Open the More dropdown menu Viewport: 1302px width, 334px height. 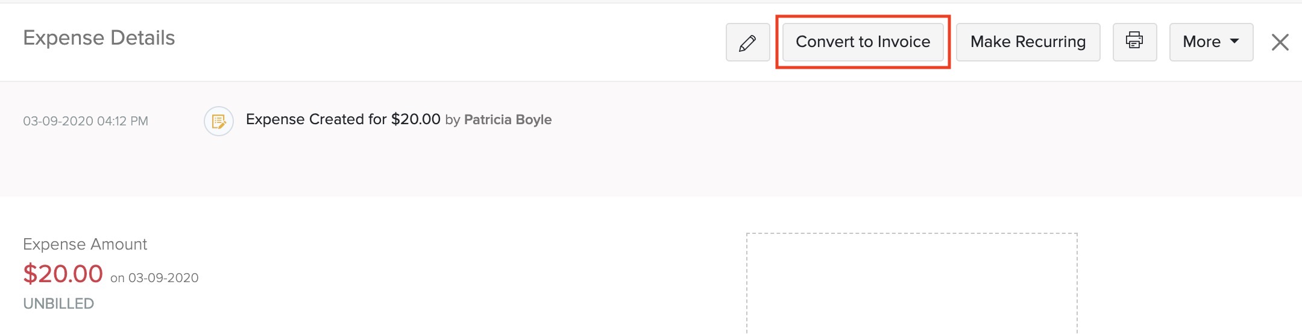point(1201,42)
